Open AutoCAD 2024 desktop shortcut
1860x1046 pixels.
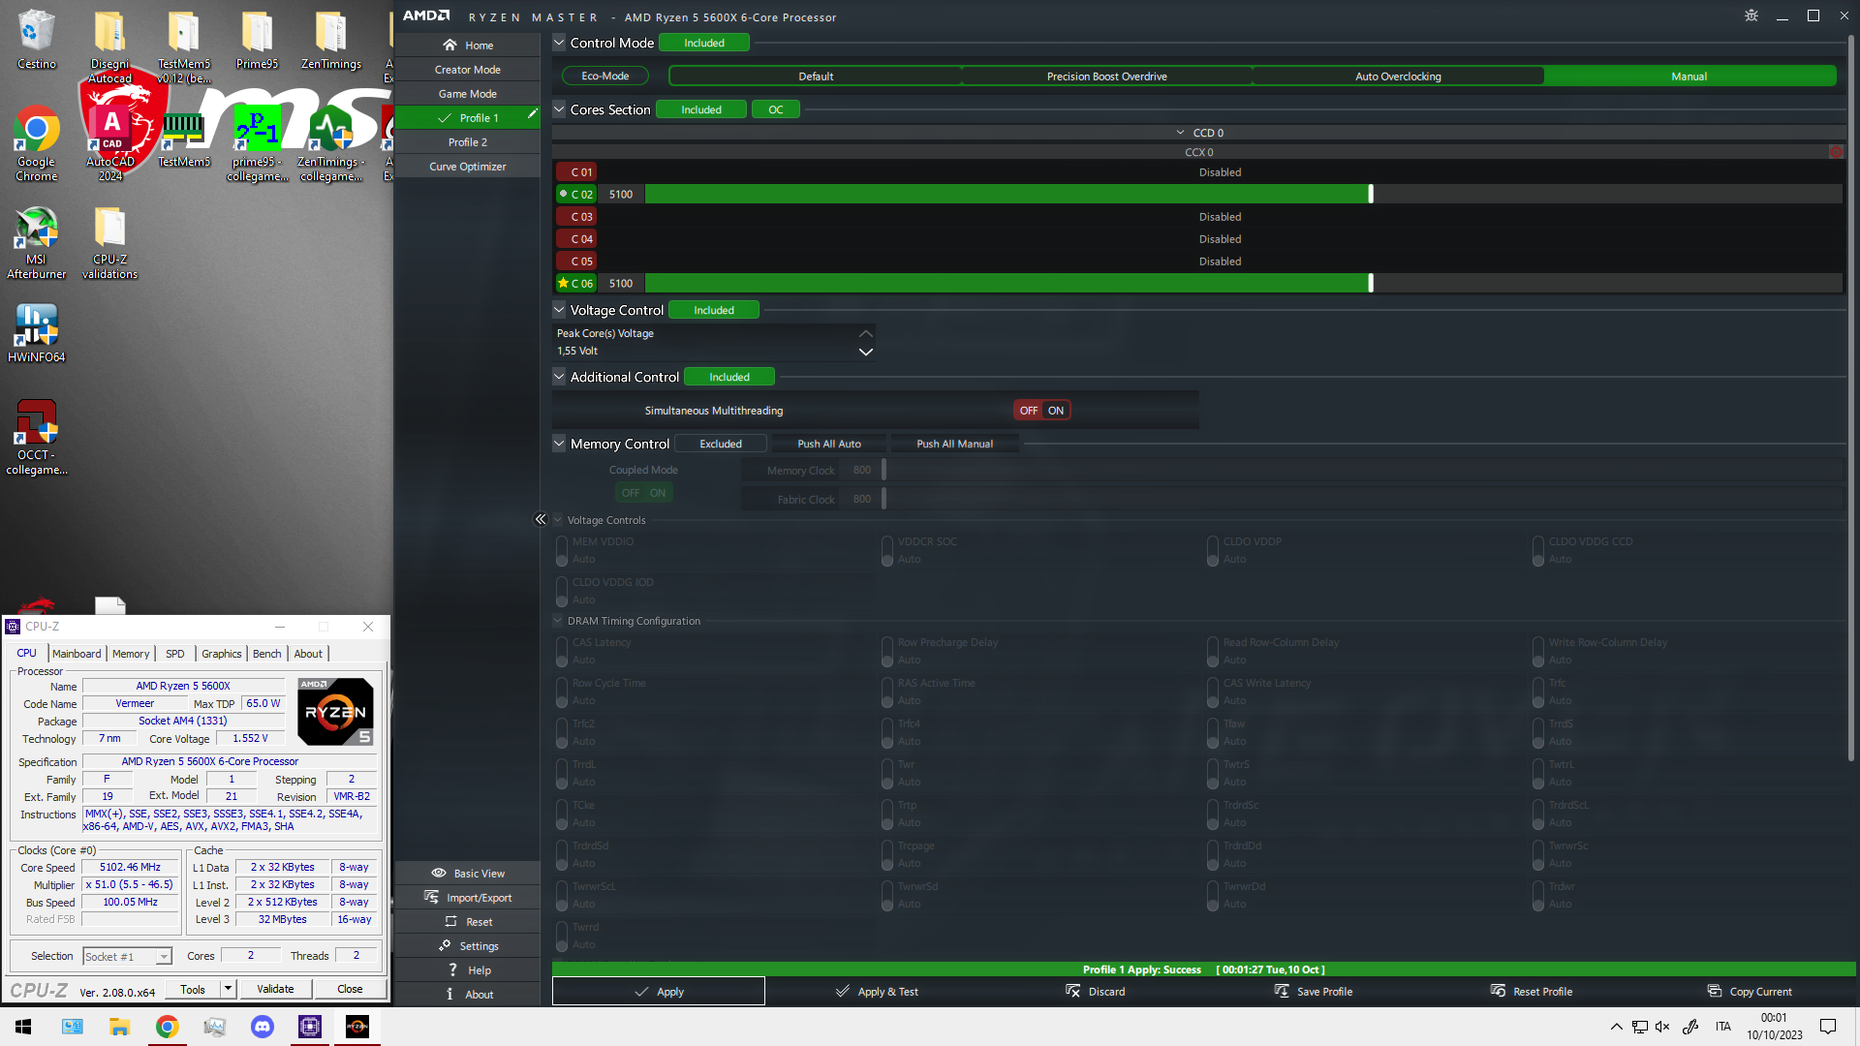110,143
